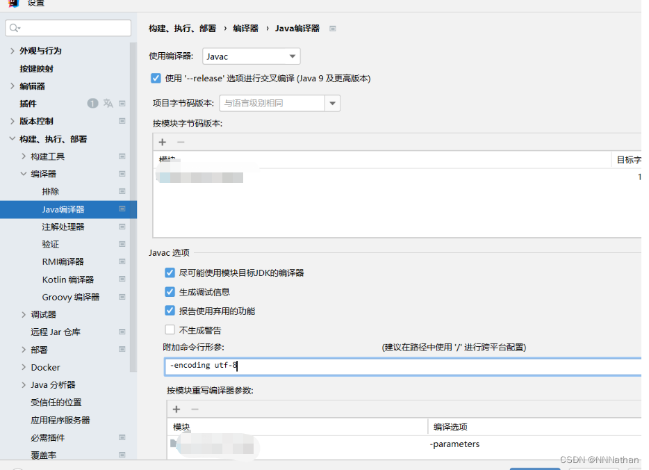Open the 项目字节码版本 dropdown

[331, 102]
